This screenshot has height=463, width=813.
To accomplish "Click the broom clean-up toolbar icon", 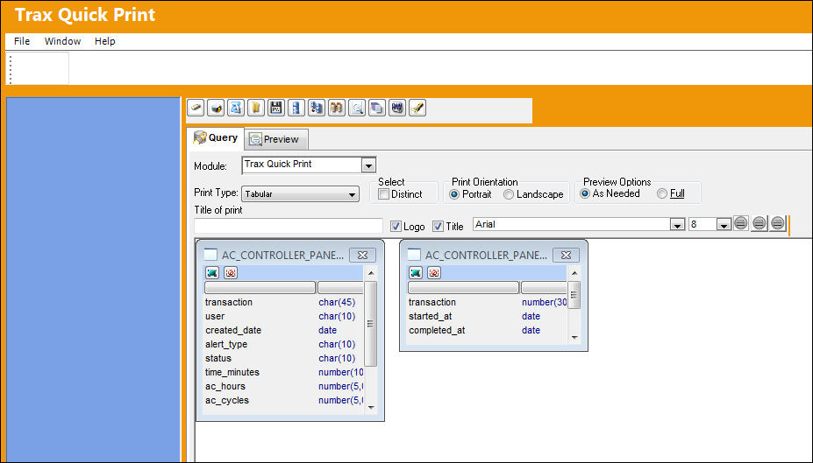I will pos(417,109).
